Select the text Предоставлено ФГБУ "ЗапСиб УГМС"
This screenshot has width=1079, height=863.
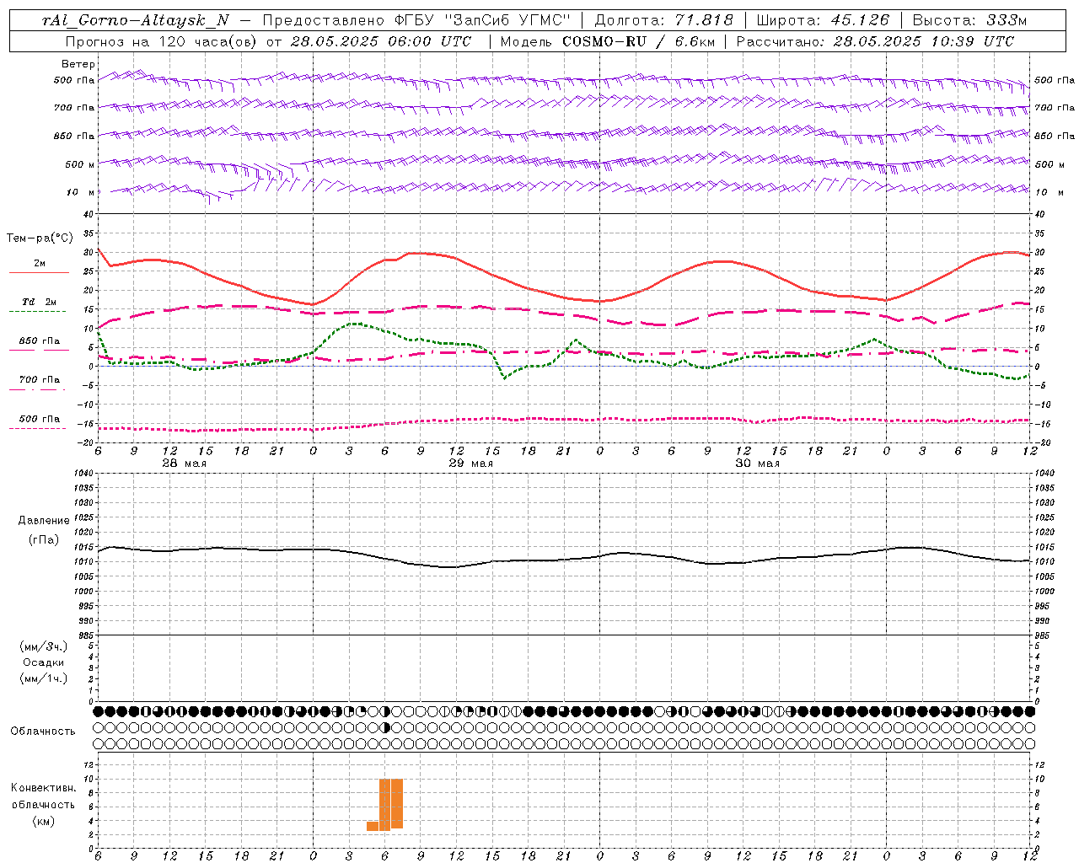417,20
